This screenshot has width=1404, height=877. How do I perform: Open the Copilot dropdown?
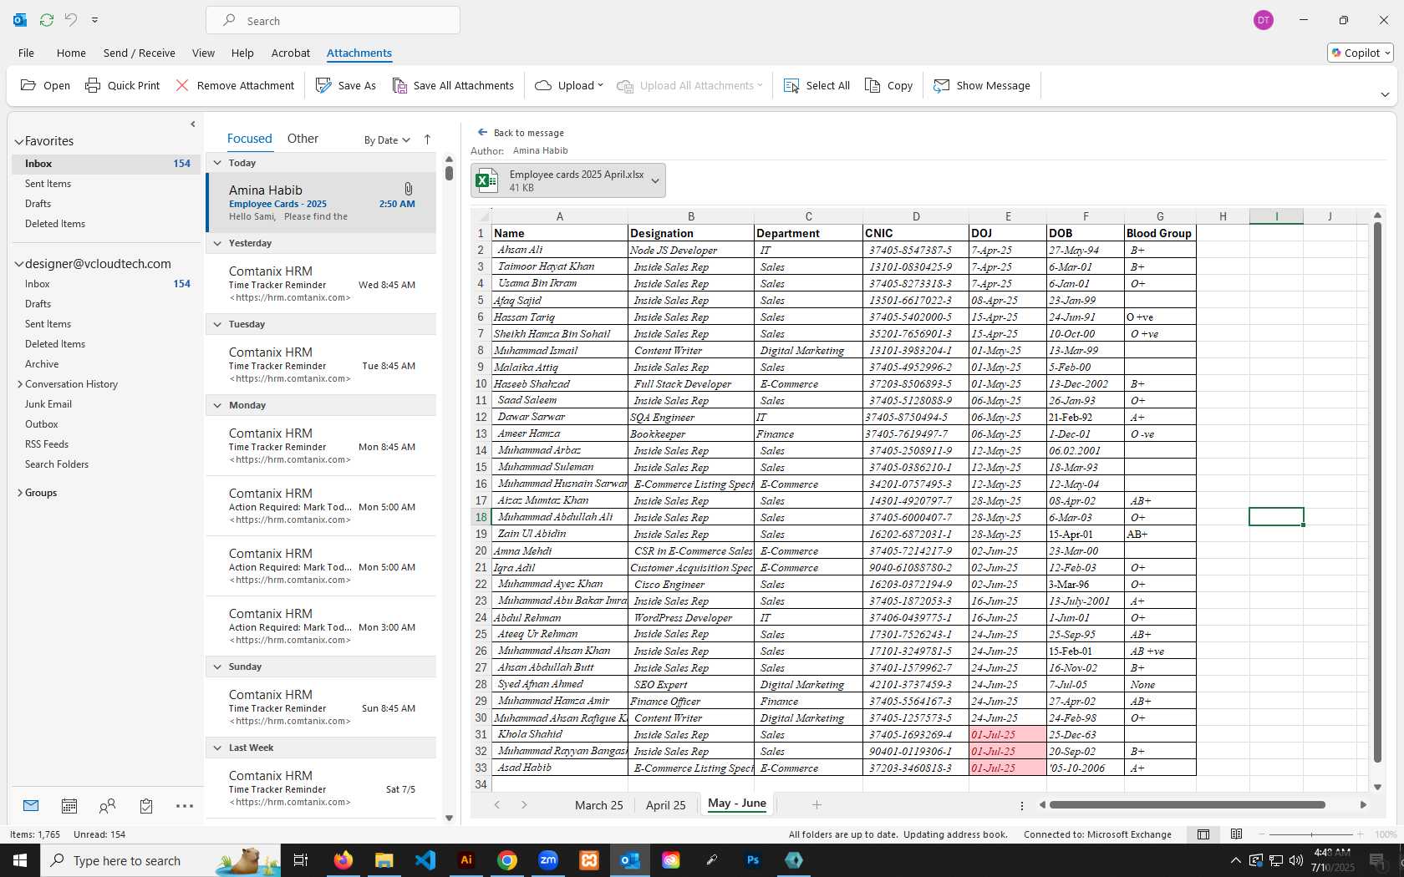[x=1361, y=53]
